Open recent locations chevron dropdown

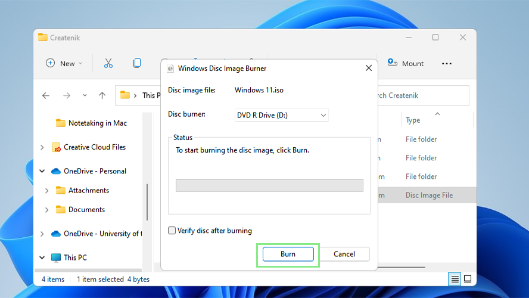pyautogui.click(x=85, y=95)
